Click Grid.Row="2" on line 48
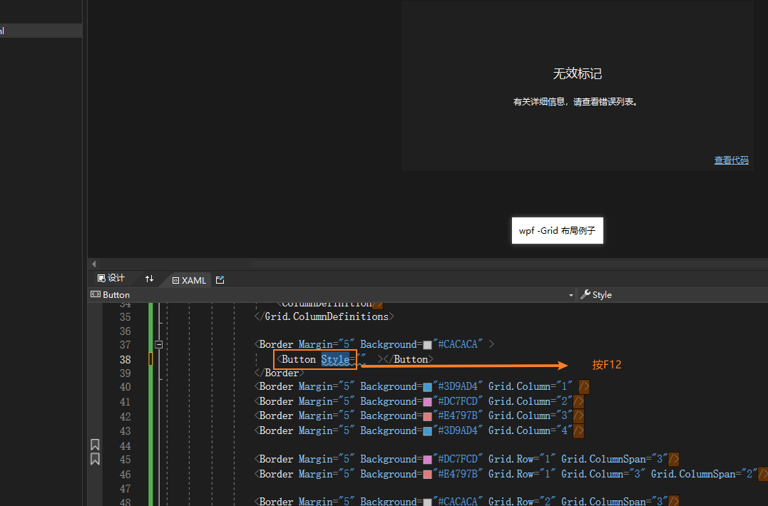Screen dimensions: 768x506 click(x=522, y=501)
